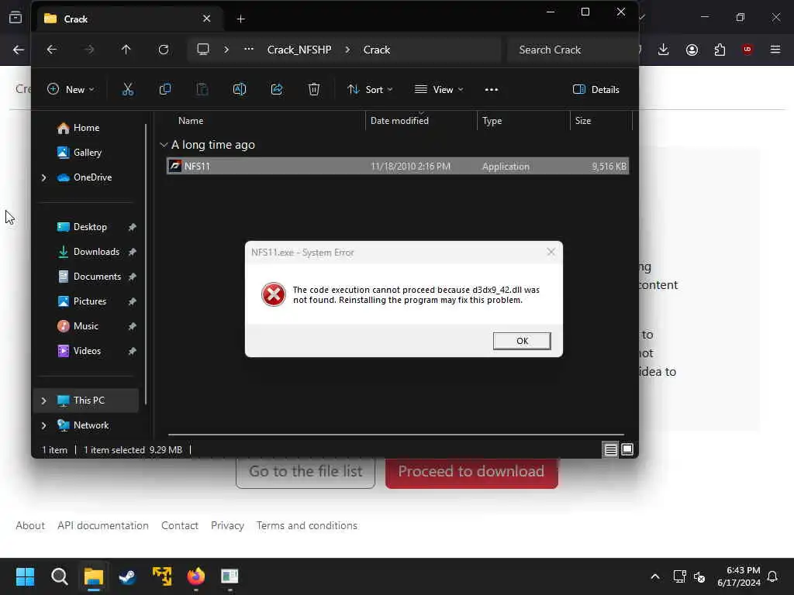Viewport: 794px width, 595px height.
Task: Open Steam from the taskbar
Action: coord(127,576)
